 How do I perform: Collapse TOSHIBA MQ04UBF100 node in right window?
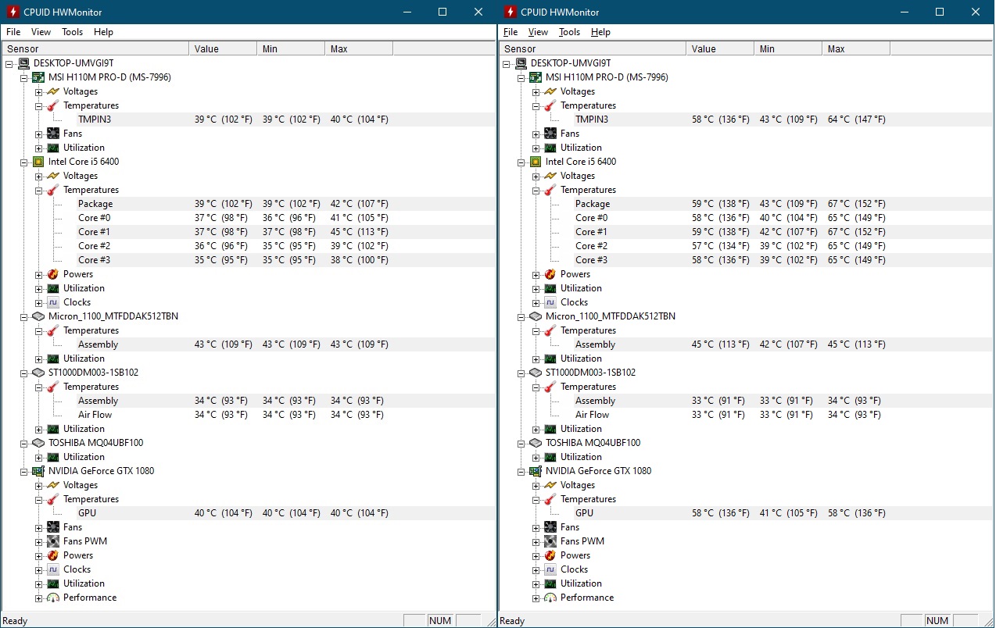[x=521, y=443]
